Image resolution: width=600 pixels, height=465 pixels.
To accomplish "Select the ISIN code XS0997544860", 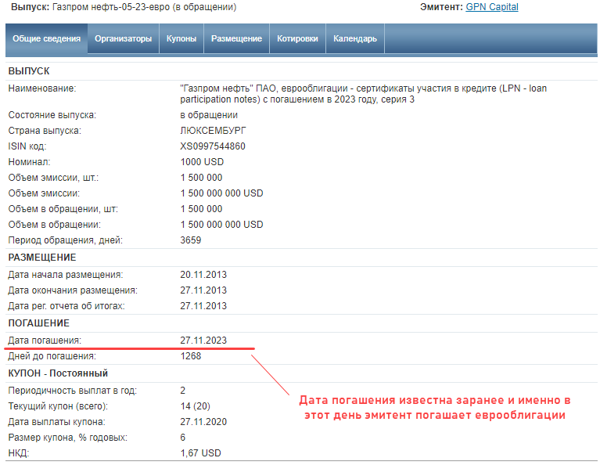I will 213,146.
